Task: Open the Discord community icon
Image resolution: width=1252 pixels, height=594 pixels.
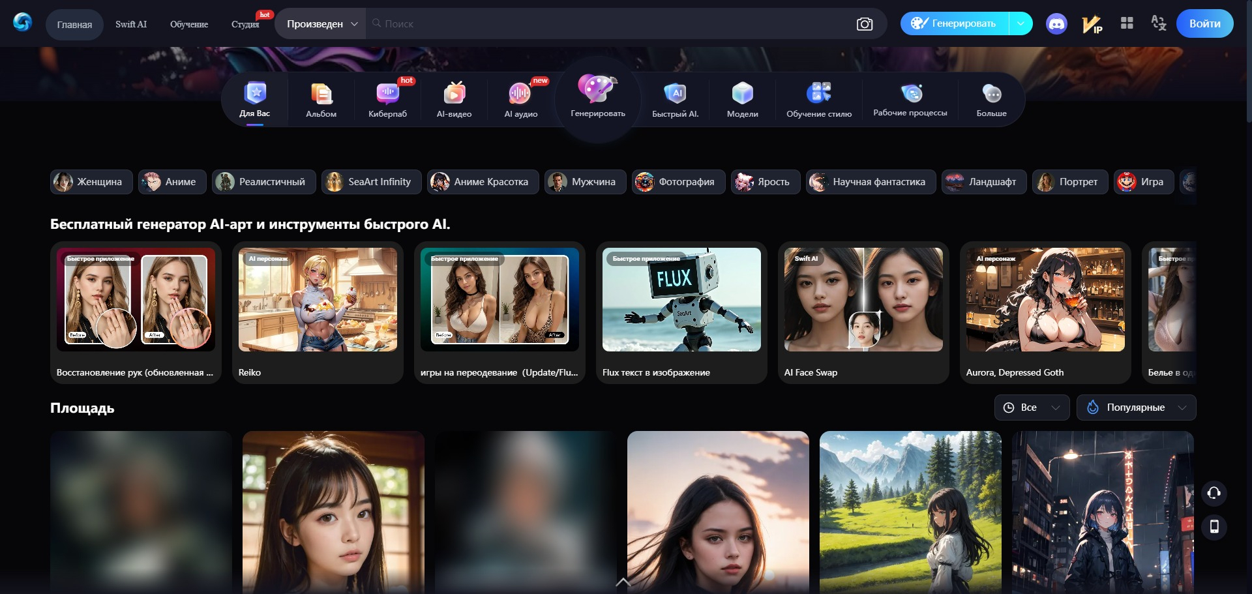Action: pos(1056,24)
